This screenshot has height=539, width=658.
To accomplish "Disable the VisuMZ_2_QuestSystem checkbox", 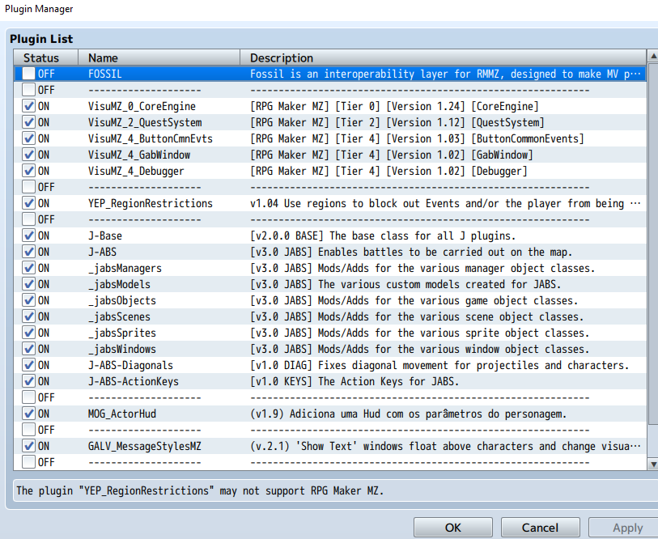I will click(x=28, y=122).
